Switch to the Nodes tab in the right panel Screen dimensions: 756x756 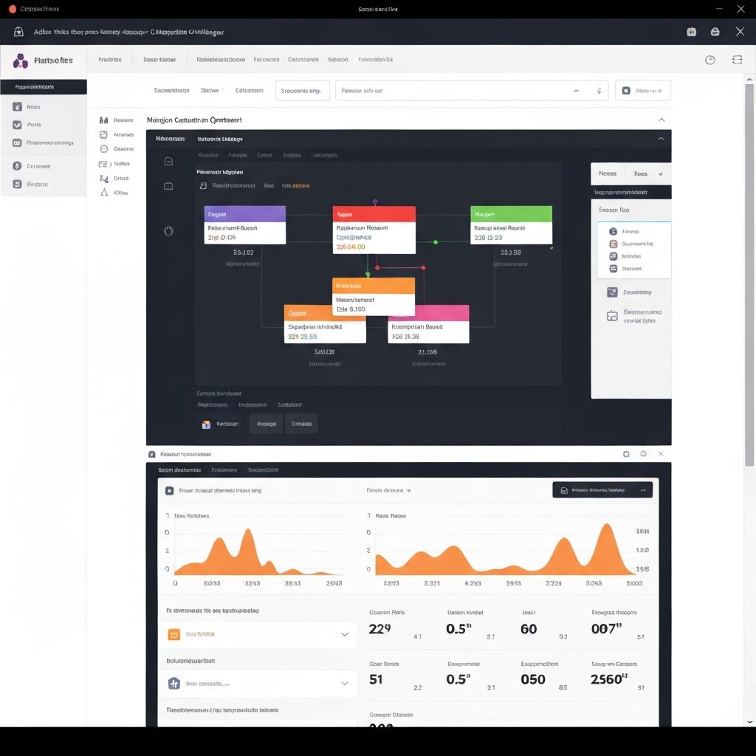pyautogui.click(x=608, y=173)
